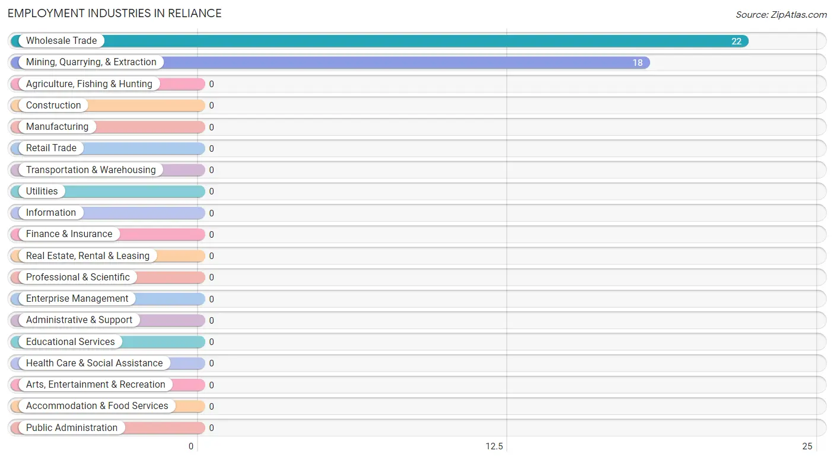Click Real Estate, Rental & Leasing label
Image resolution: width=834 pixels, height=460 pixels.
point(88,256)
